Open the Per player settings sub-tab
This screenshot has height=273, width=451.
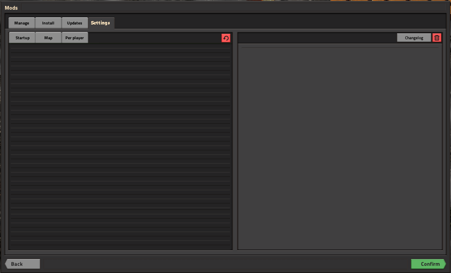tap(75, 38)
